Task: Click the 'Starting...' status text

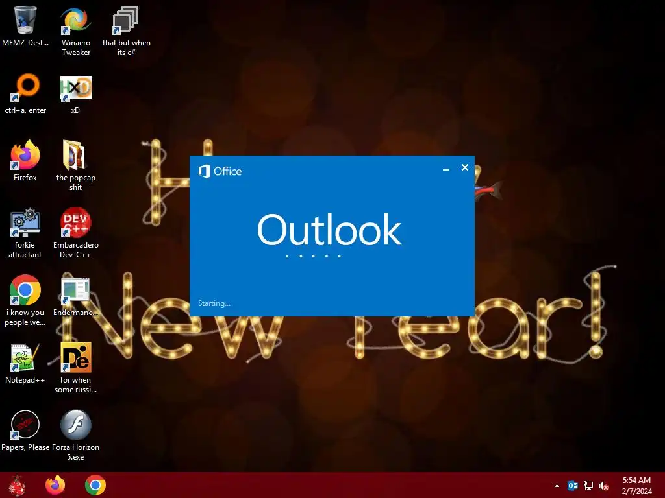Action: pos(214,303)
